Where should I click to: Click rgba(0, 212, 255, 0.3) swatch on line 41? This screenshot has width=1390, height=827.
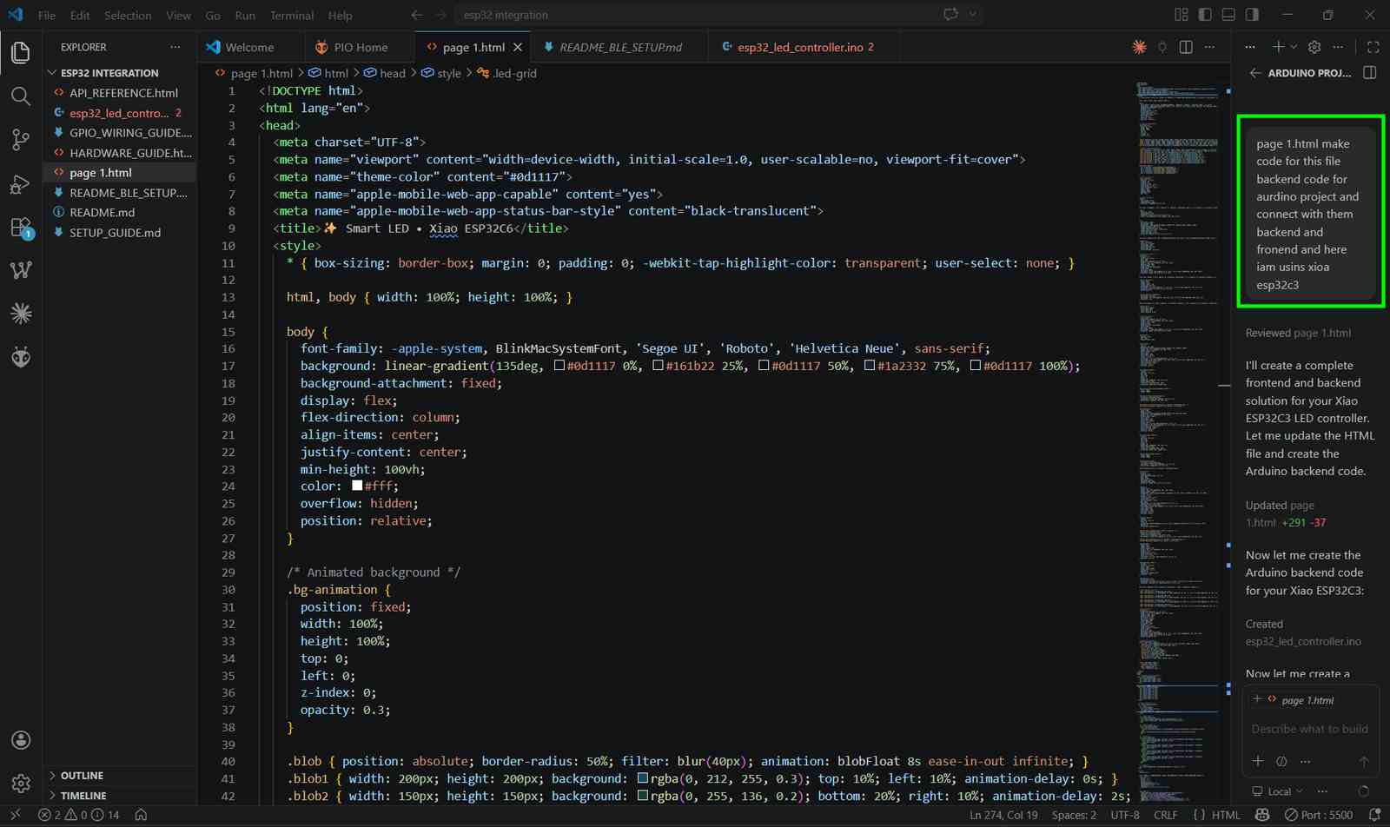[x=643, y=778]
